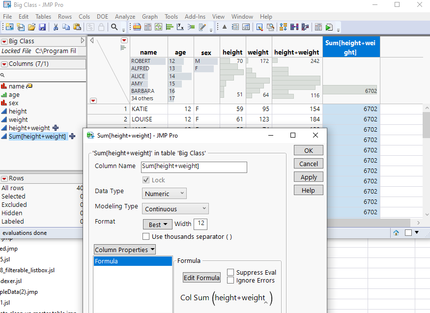The height and width of the screenshot is (313, 430).
Task: Save the current data table
Action: [x=42, y=28]
